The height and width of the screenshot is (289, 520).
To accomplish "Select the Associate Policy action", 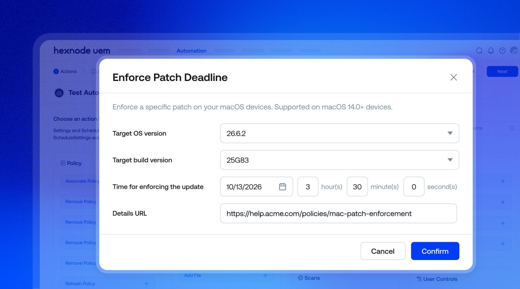I will point(82,181).
